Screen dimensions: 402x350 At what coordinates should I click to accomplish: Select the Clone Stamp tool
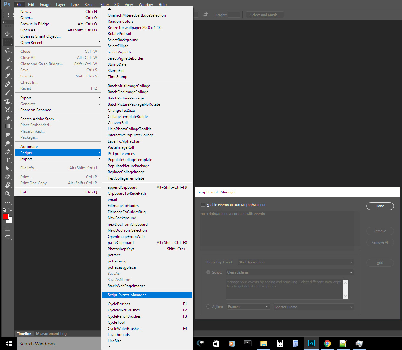8,101
